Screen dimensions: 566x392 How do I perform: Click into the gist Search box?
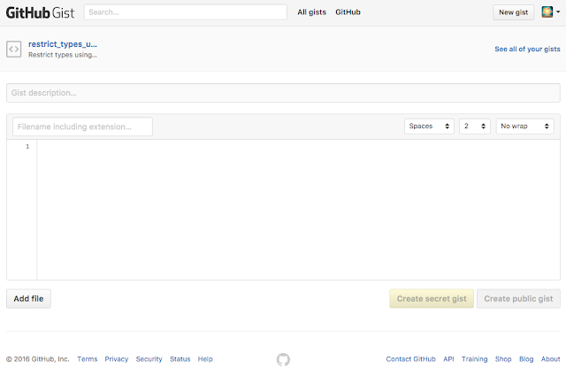[x=186, y=12]
